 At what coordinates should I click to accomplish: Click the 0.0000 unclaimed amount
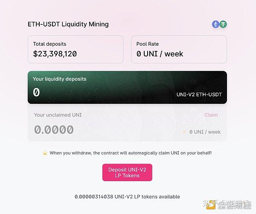[54, 130]
